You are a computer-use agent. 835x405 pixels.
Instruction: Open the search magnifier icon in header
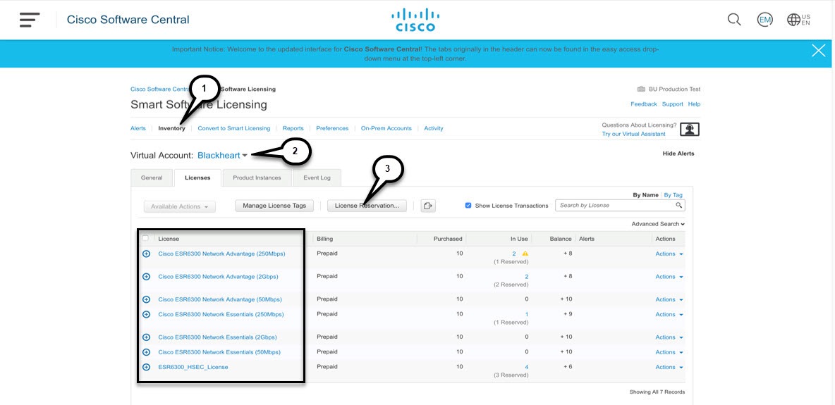[x=734, y=20]
